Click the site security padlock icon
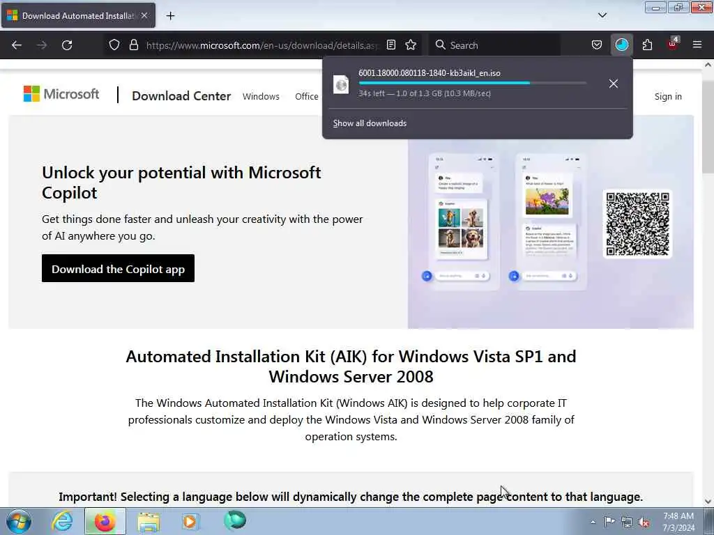 pyautogui.click(x=133, y=45)
